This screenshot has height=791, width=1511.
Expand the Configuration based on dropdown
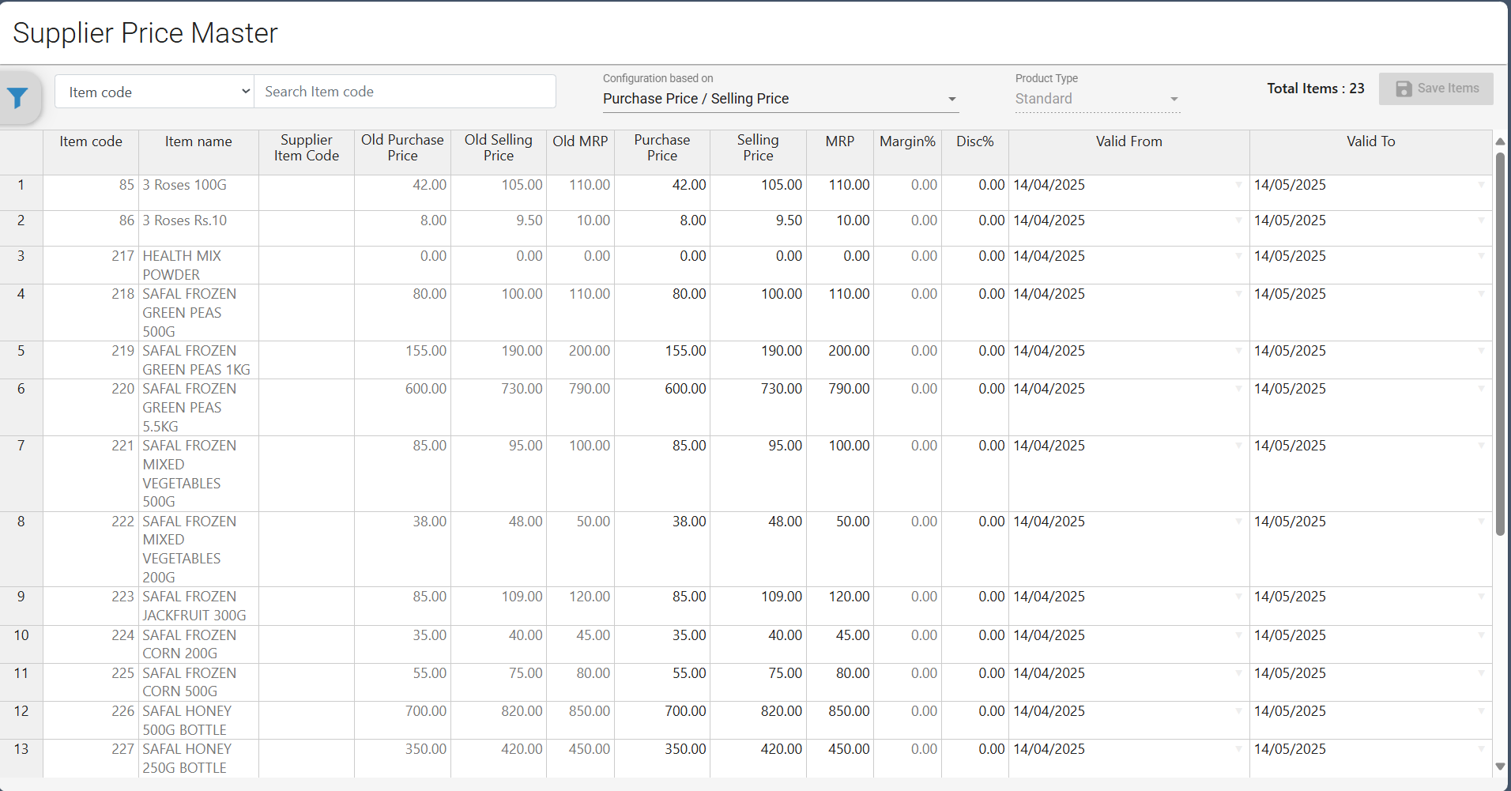pos(780,99)
